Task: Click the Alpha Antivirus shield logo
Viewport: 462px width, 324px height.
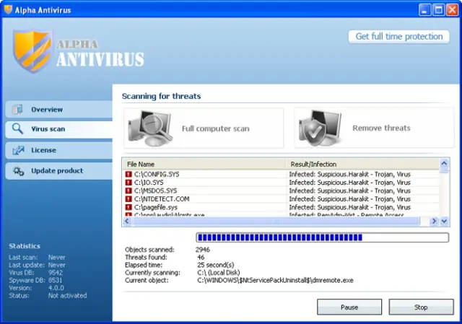Action: (x=32, y=51)
